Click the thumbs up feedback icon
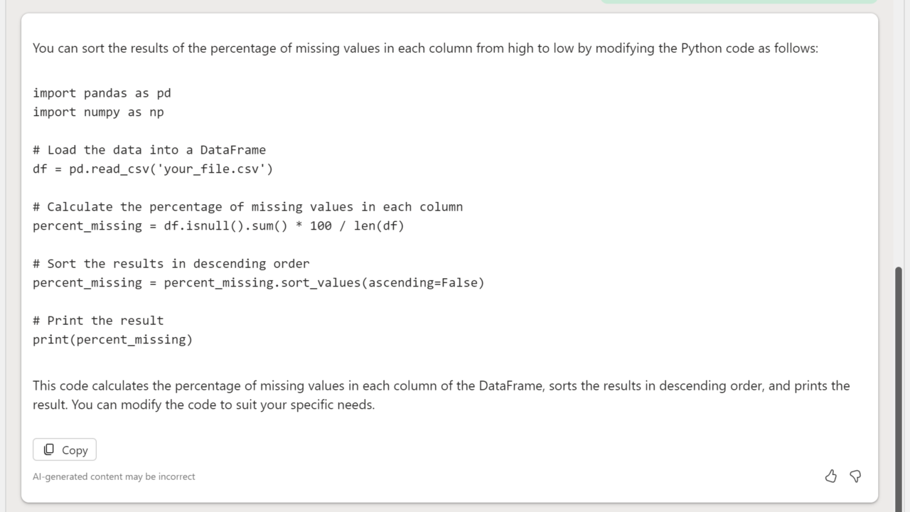The height and width of the screenshot is (512, 910). (830, 476)
